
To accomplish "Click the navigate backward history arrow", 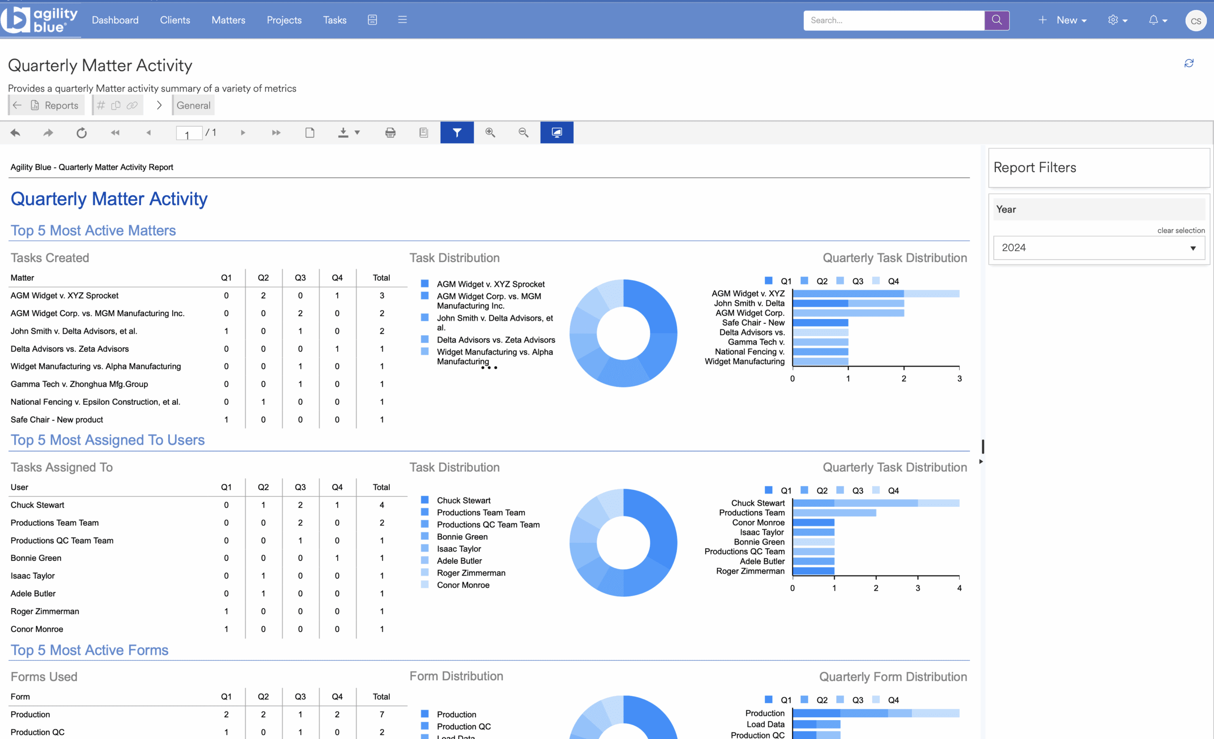I will pyautogui.click(x=15, y=132).
